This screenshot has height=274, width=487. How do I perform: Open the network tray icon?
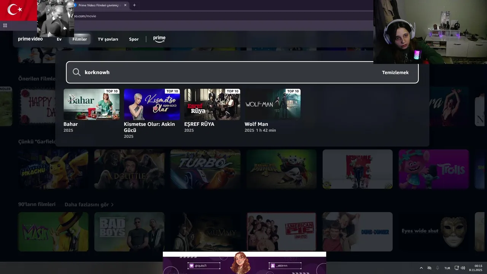coord(457,268)
